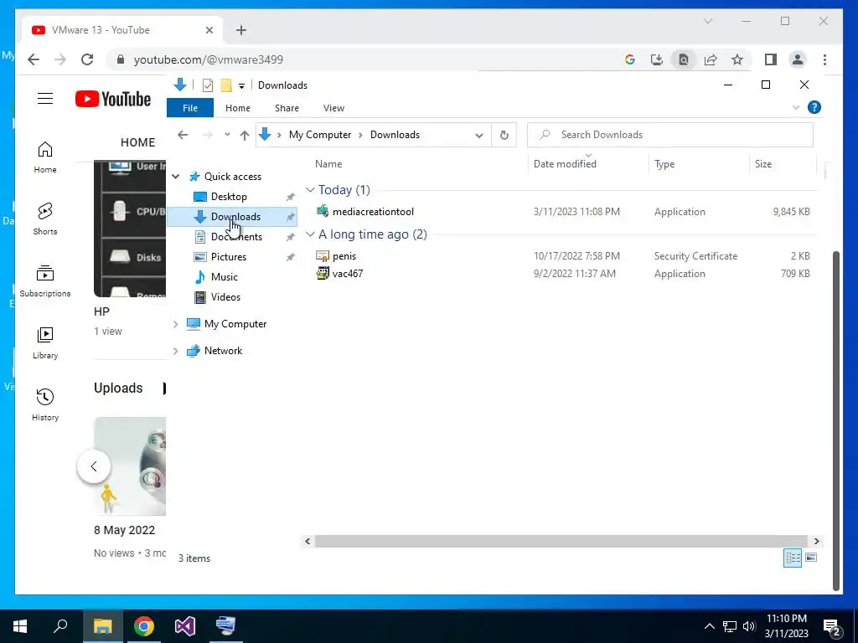Open the notification center icon
The width and height of the screenshot is (858, 643).
[x=832, y=627]
